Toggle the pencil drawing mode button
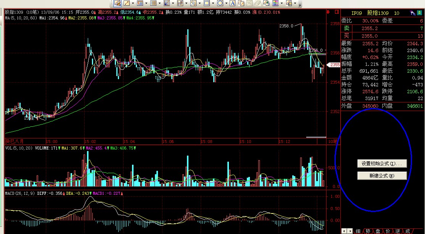Image resolution: width=425 pixels, height=234 pixels. click(x=117, y=3)
